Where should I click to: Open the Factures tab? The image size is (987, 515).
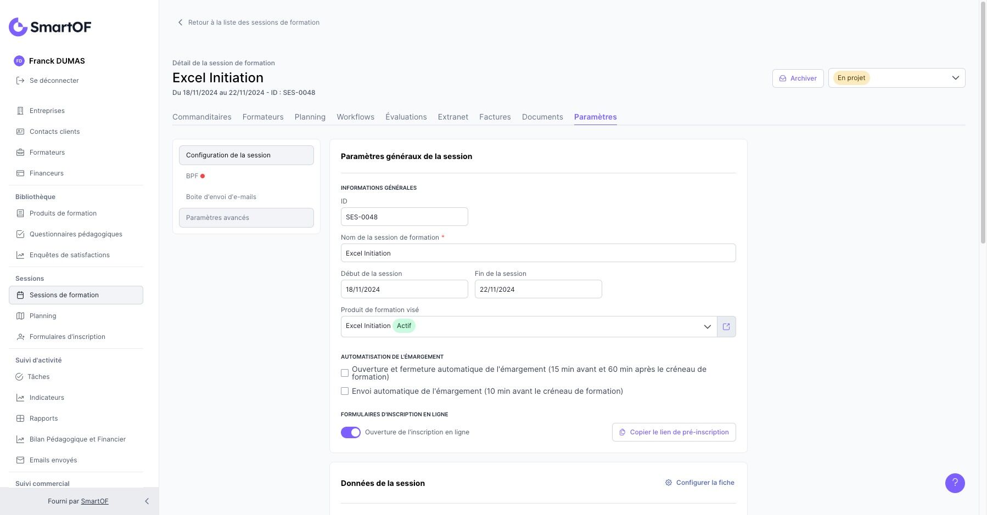(x=495, y=117)
